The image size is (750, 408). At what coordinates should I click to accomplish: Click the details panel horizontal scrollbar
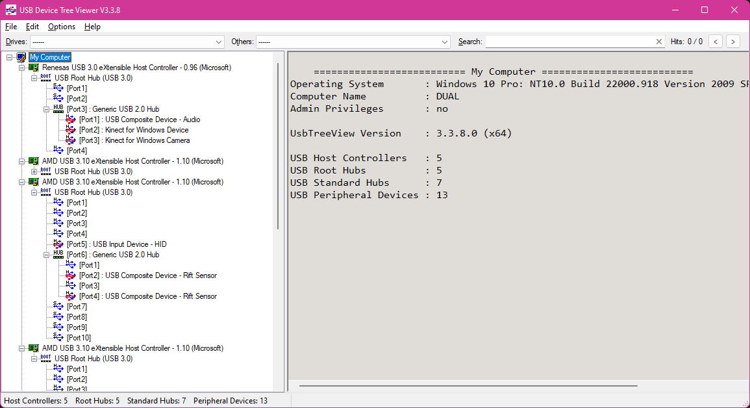[469, 385]
